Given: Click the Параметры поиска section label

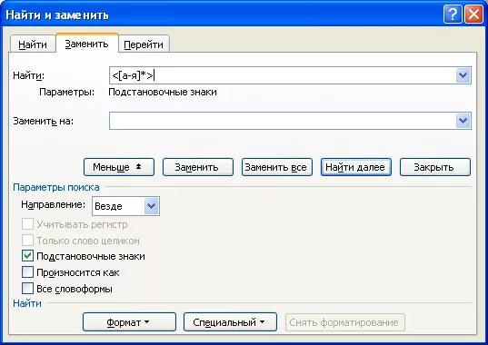Looking at the screenshot, I should click(56, 187).
